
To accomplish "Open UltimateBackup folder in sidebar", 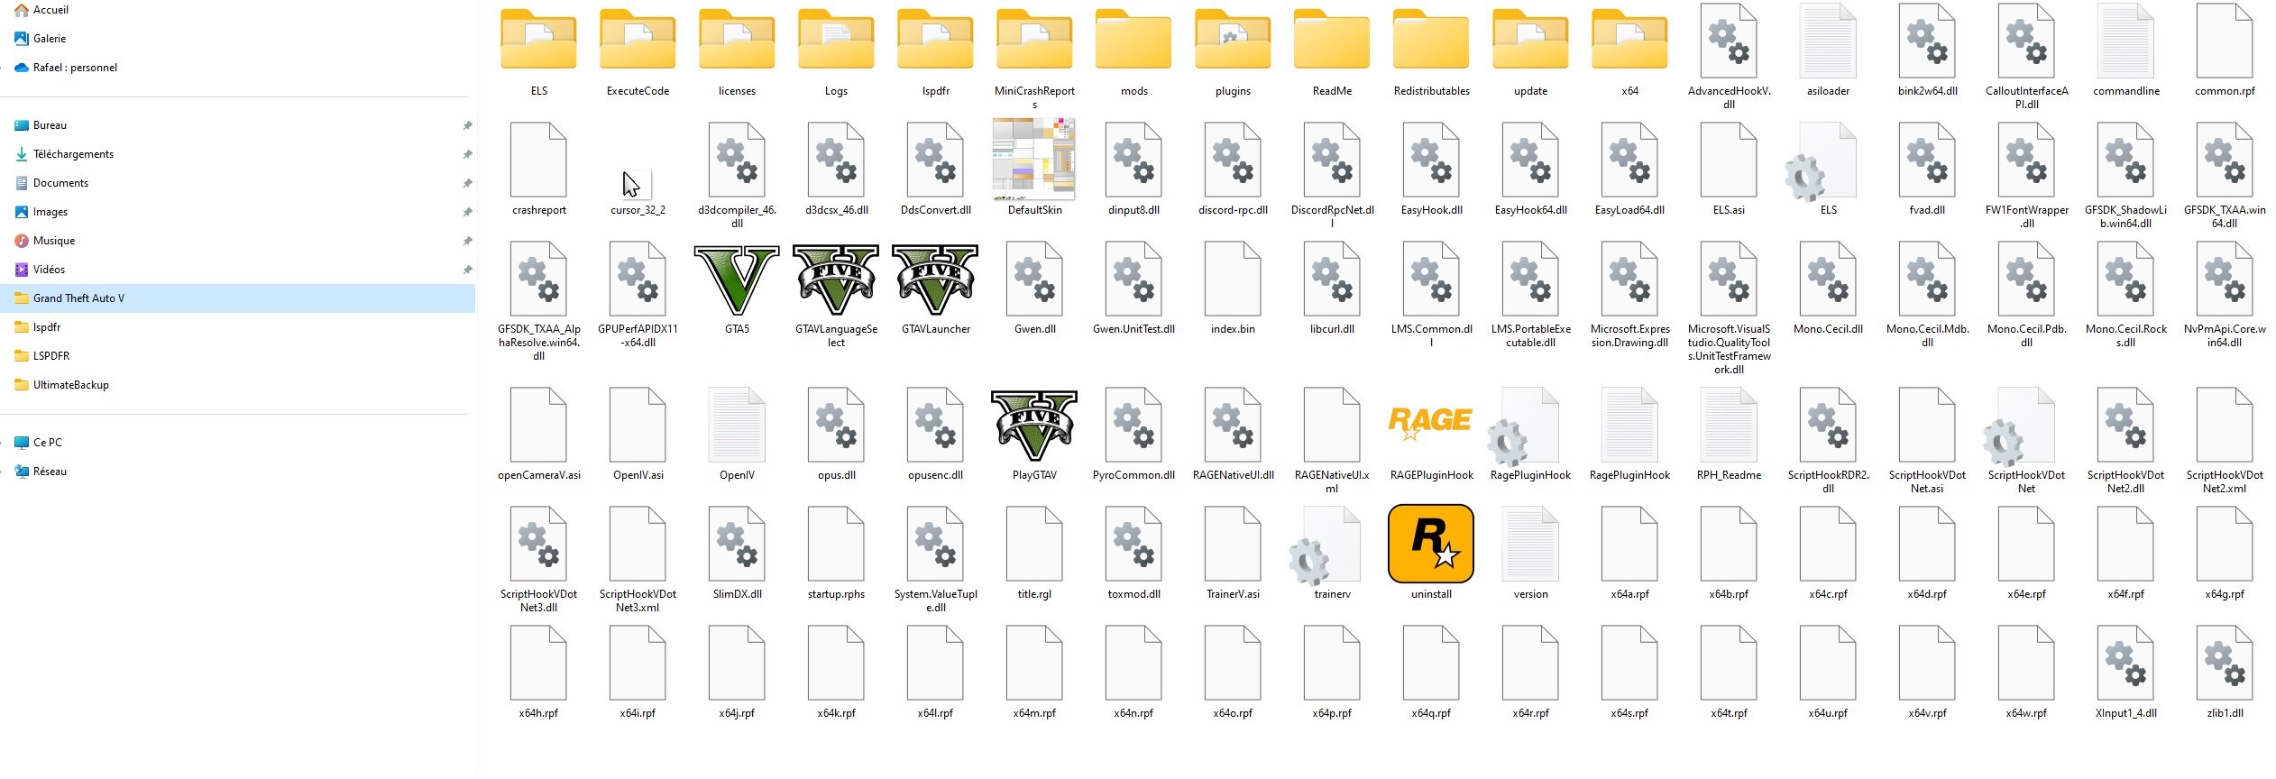I will point(70,385).
